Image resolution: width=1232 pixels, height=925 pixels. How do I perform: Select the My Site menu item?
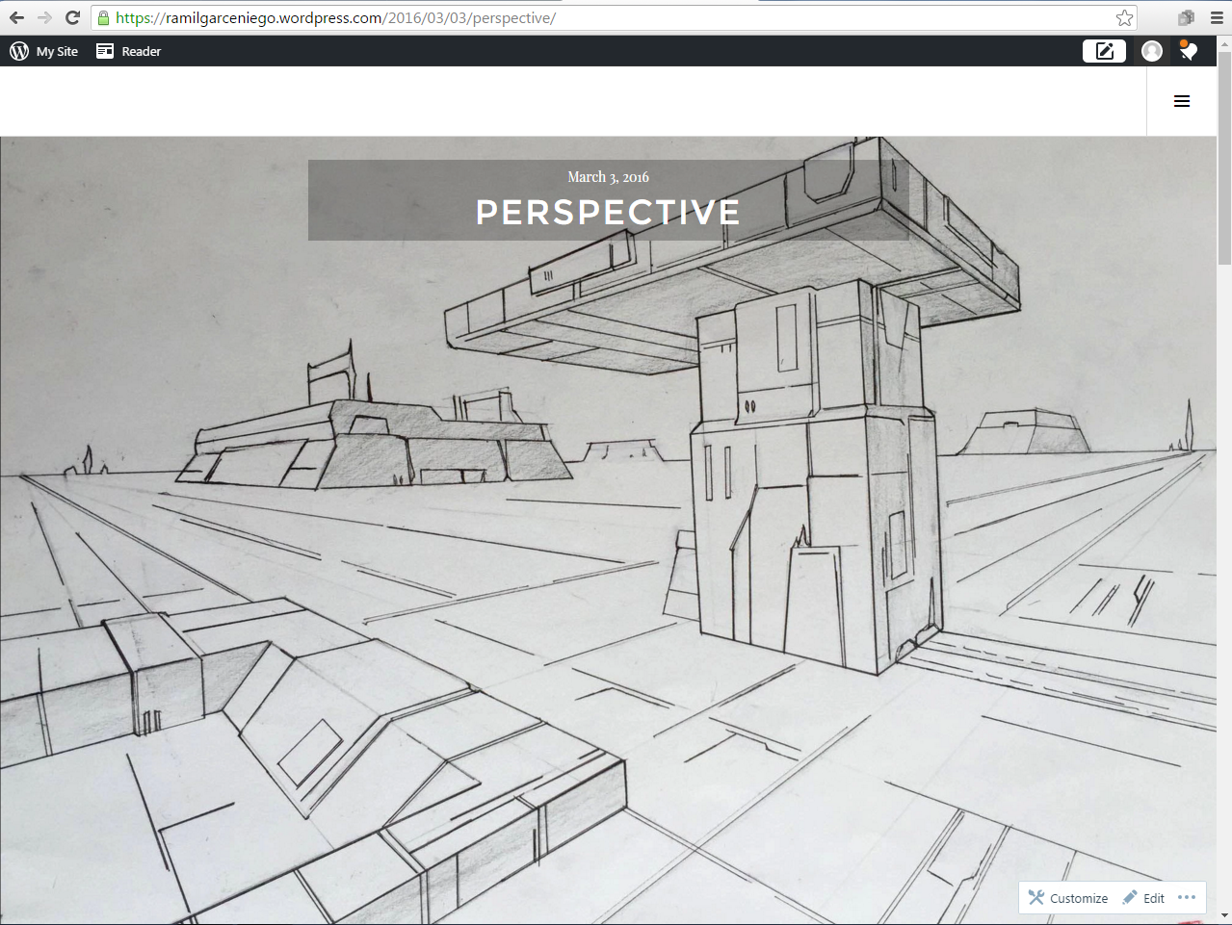coord(56,51)
